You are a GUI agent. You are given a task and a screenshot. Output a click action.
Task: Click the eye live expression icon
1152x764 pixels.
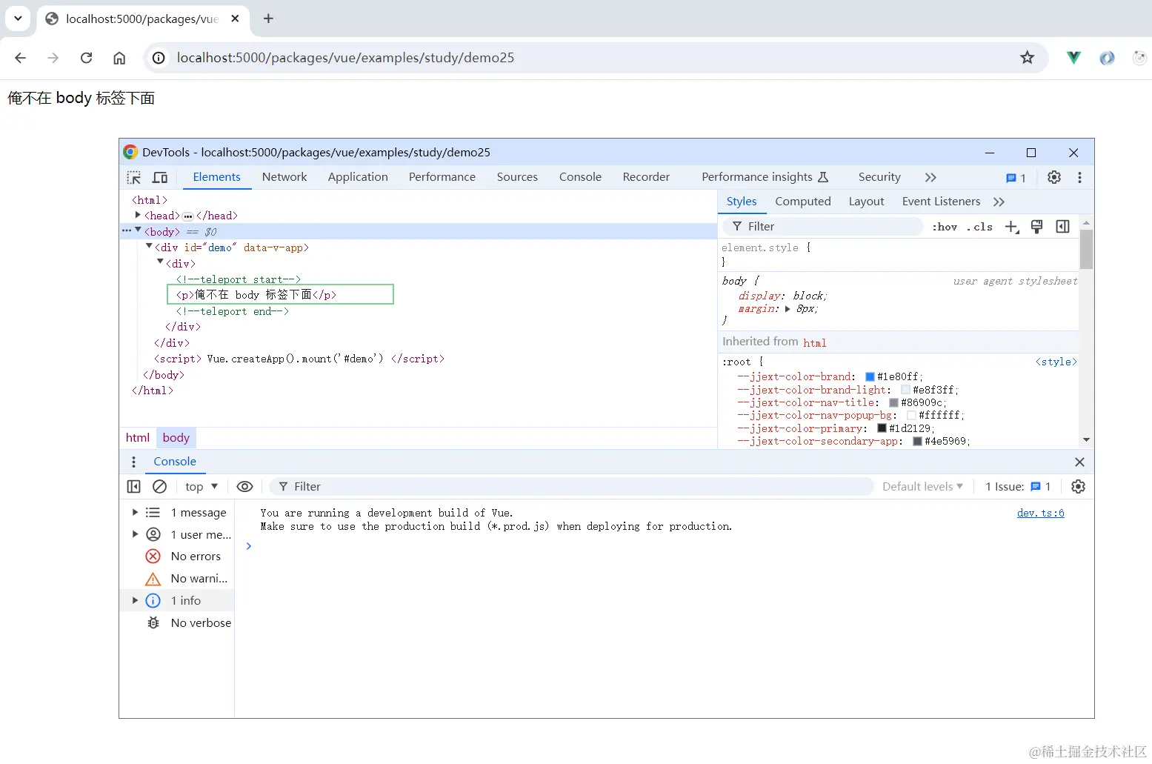click(x=244, y=487)
